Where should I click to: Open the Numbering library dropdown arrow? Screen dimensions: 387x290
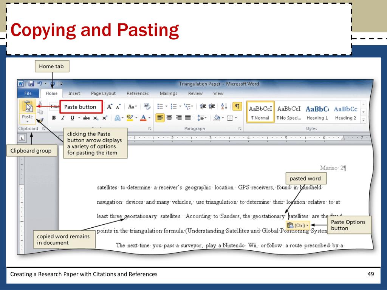click(x=180, y=106)
